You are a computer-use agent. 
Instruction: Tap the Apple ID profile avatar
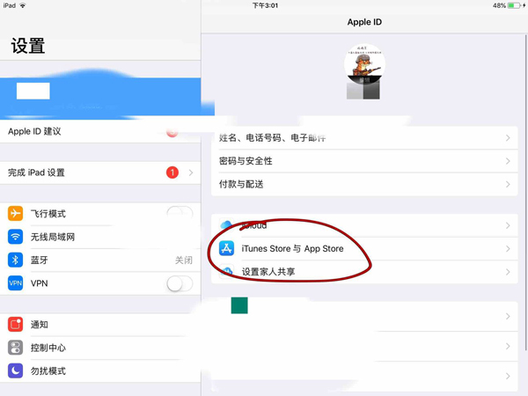[364, 64]
